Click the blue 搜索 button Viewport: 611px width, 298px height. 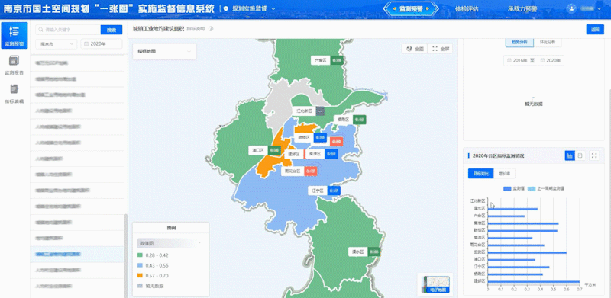(112, 30)
